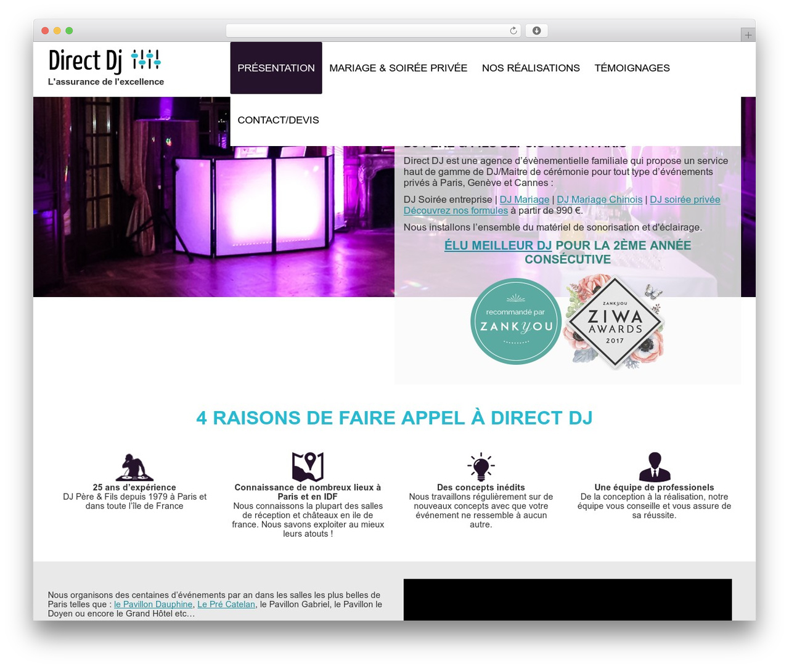This screenshot has width=789, height=668.
Task: Click the Direct DJ logo
Action: (x=105, y=61)
